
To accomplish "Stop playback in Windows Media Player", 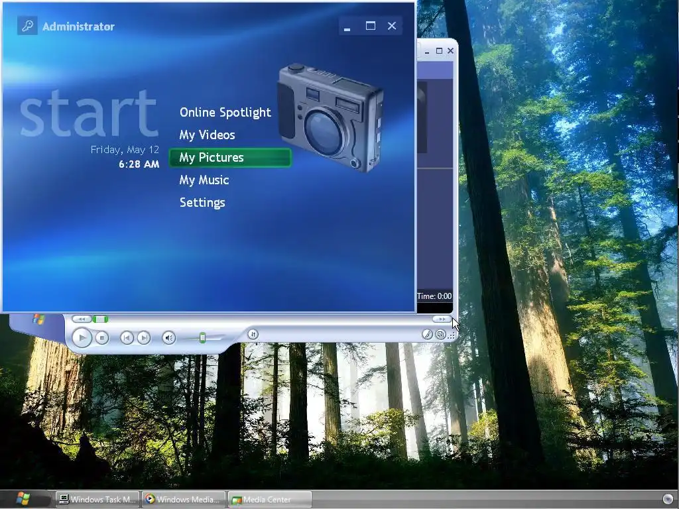I will coord(101,337).
